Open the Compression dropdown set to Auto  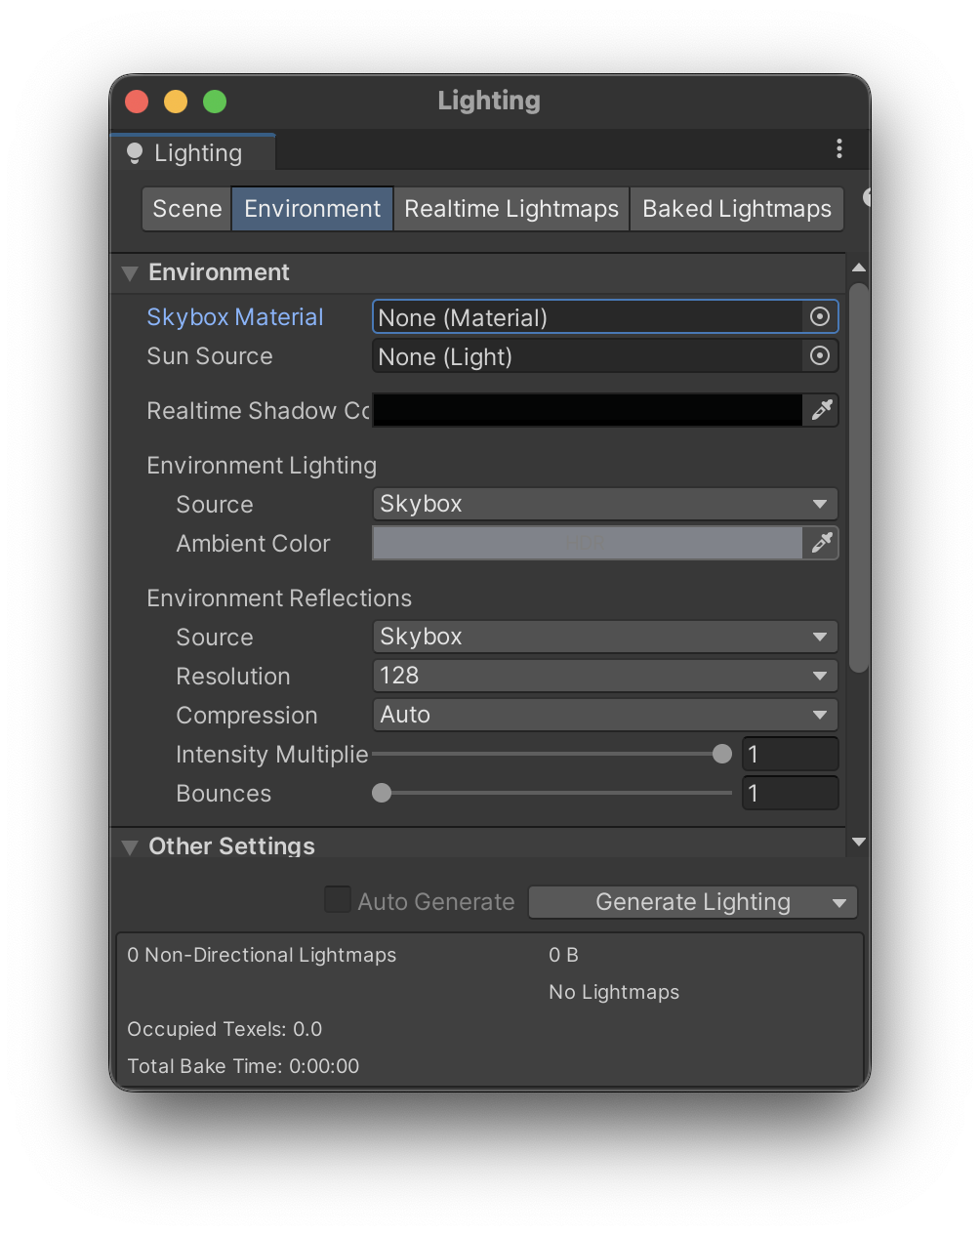(605, 715)
